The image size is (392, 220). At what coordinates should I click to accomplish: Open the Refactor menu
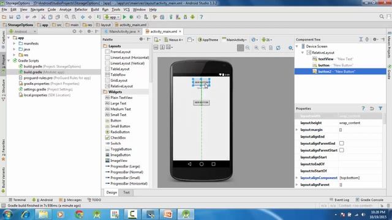[x=81, y=10]
